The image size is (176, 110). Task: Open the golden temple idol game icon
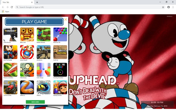[x=27, y=34]
